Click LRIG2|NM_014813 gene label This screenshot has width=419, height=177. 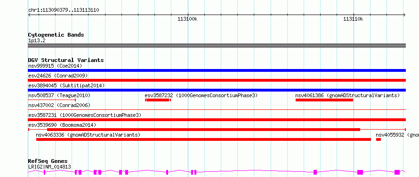(x=49, y=167)
